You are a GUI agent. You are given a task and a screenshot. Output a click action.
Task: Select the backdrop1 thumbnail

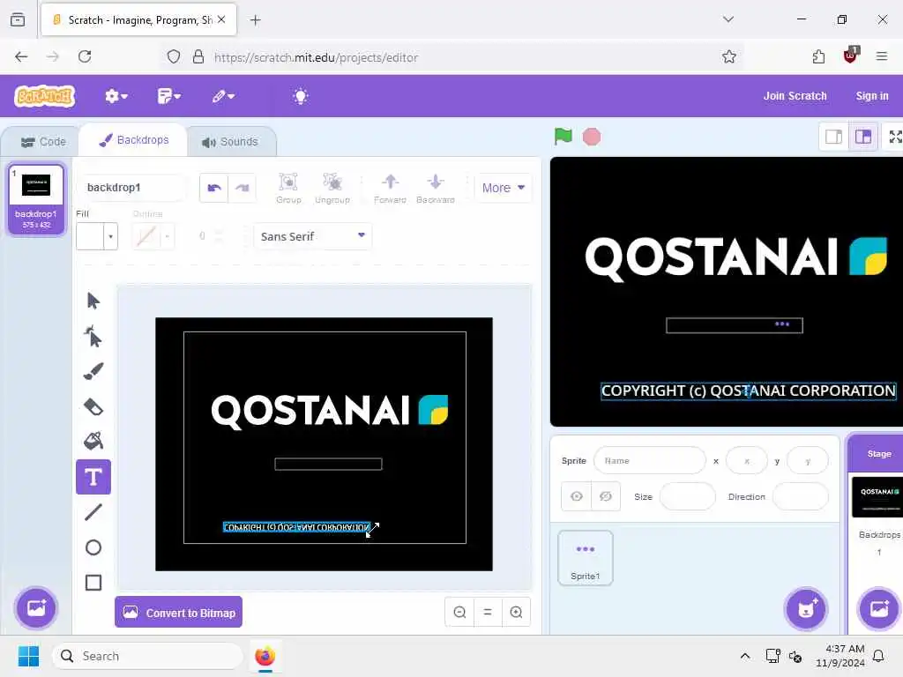[x=35, y=199]
